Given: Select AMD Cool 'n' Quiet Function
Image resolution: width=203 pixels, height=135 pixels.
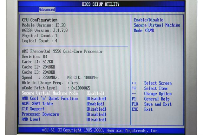Looking at the screenshot, I should [50, 98].
